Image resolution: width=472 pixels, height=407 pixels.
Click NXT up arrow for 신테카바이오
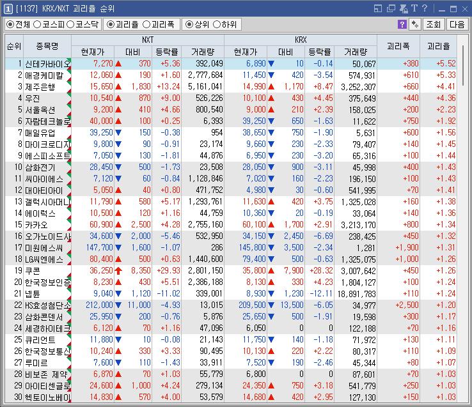tap(118, 63)
